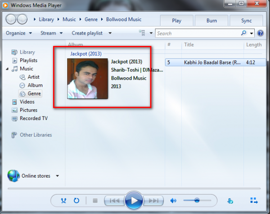Screen dimensions: 270x214
Task: Click the Stop button
Action: tap(95, 201)
